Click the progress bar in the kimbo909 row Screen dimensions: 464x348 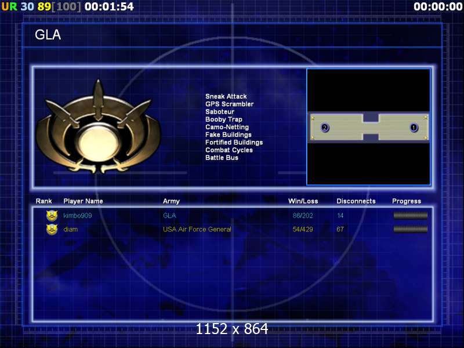click(411, 215)
